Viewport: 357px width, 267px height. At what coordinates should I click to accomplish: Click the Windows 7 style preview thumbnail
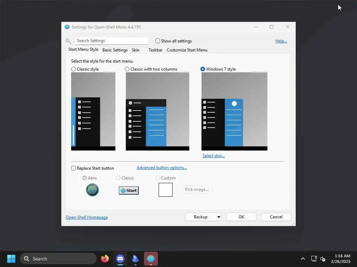234,111
